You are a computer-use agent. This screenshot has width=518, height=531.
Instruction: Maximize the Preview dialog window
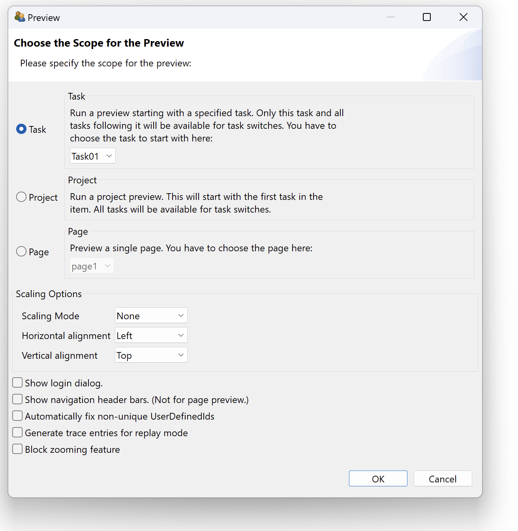click(427, 17)
